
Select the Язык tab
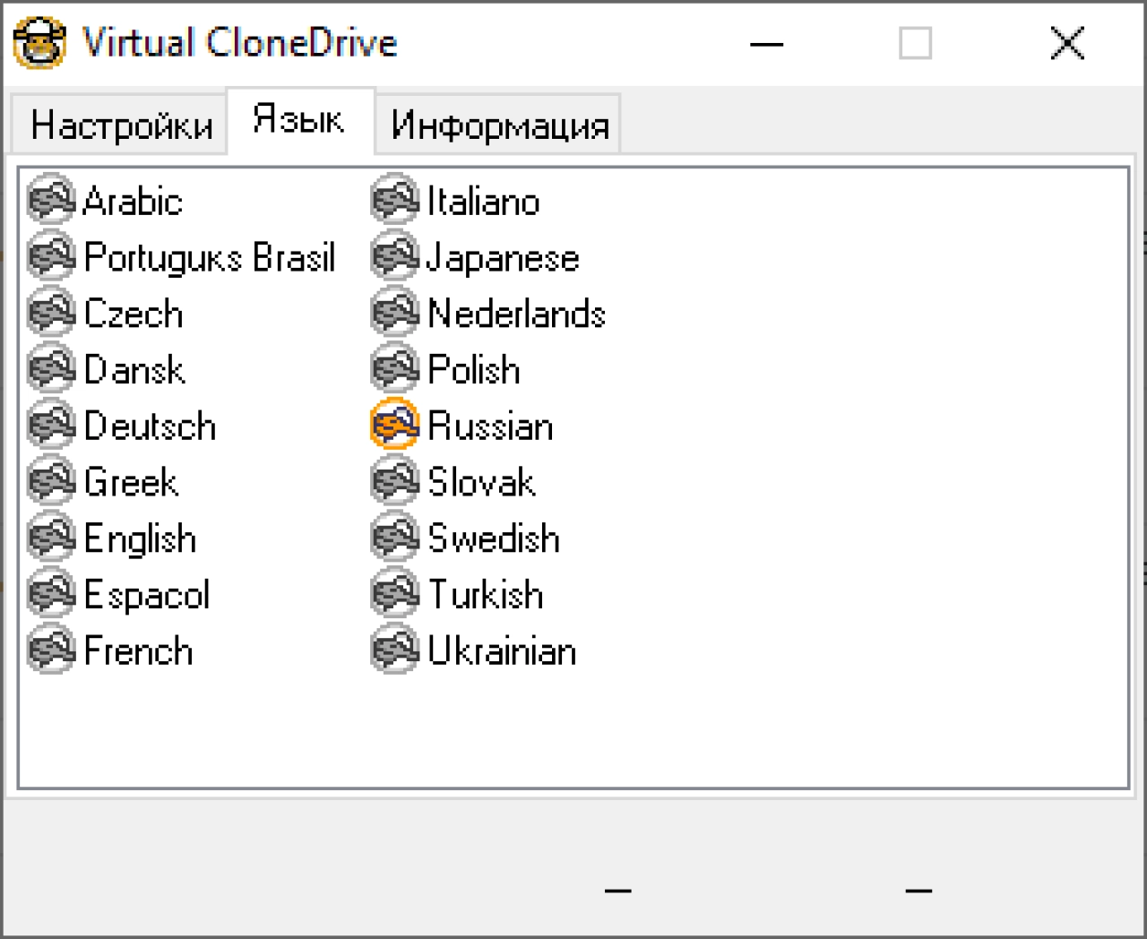coord(299,119)
